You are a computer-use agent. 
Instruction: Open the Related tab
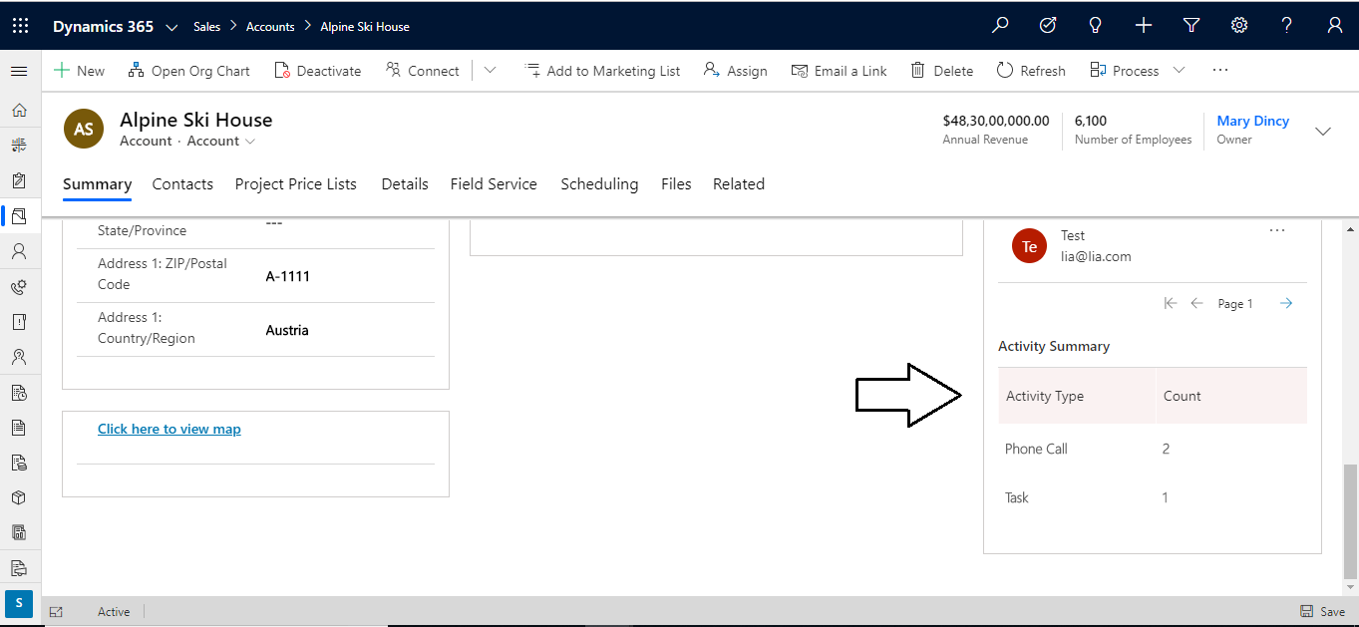(x=739, y=184)
